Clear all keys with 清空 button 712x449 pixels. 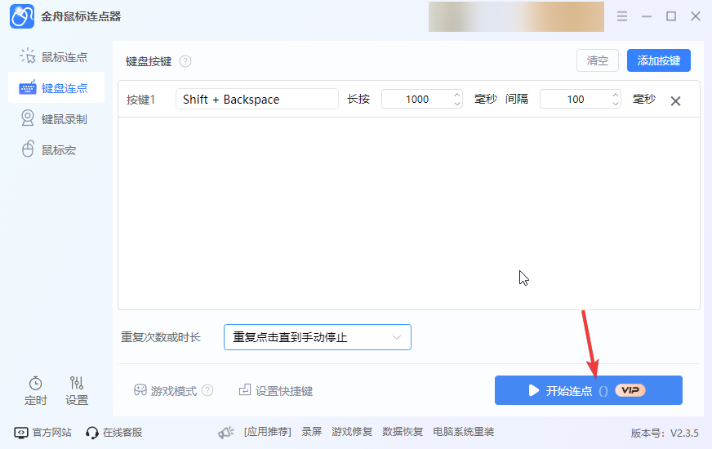click(597, 60)
